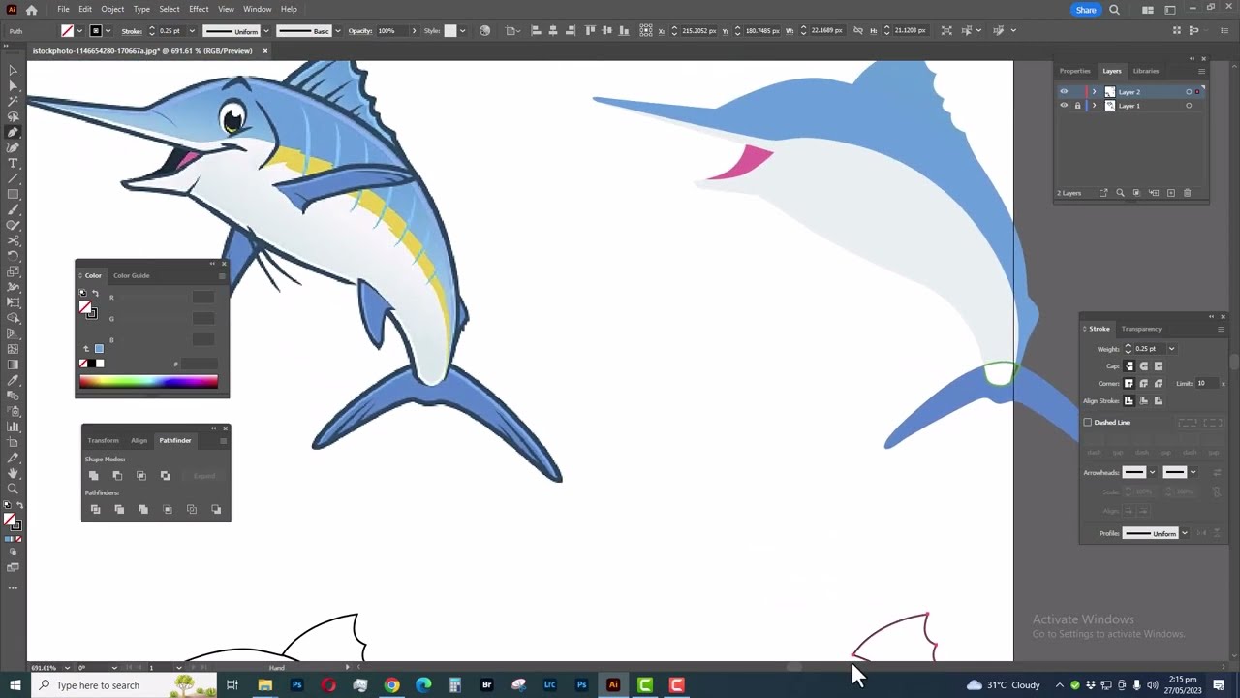
Task: Switch to the Transparency tab
Action: tap(1141, 329)
